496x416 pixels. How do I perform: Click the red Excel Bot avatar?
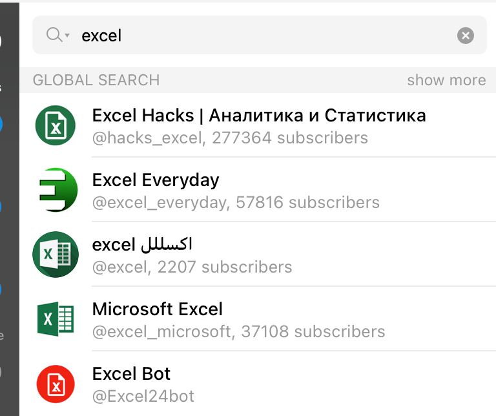pyautogui.click(x=56, y=384)
